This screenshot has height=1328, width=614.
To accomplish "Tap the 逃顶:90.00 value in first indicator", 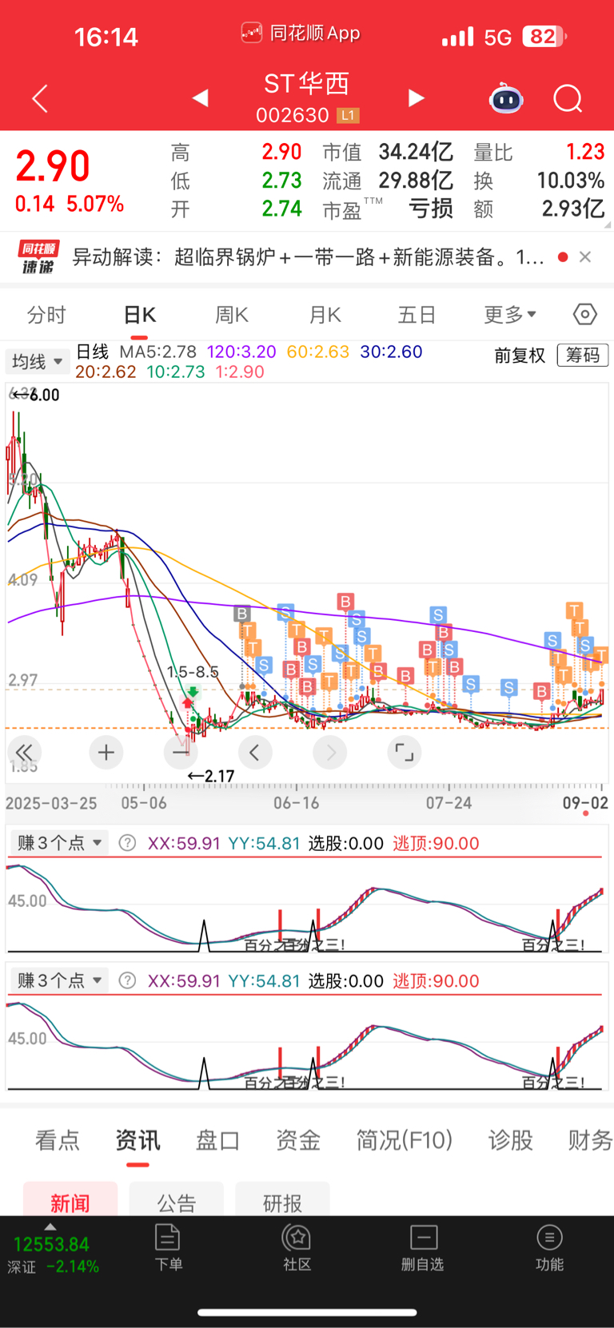I will (437, 844).
